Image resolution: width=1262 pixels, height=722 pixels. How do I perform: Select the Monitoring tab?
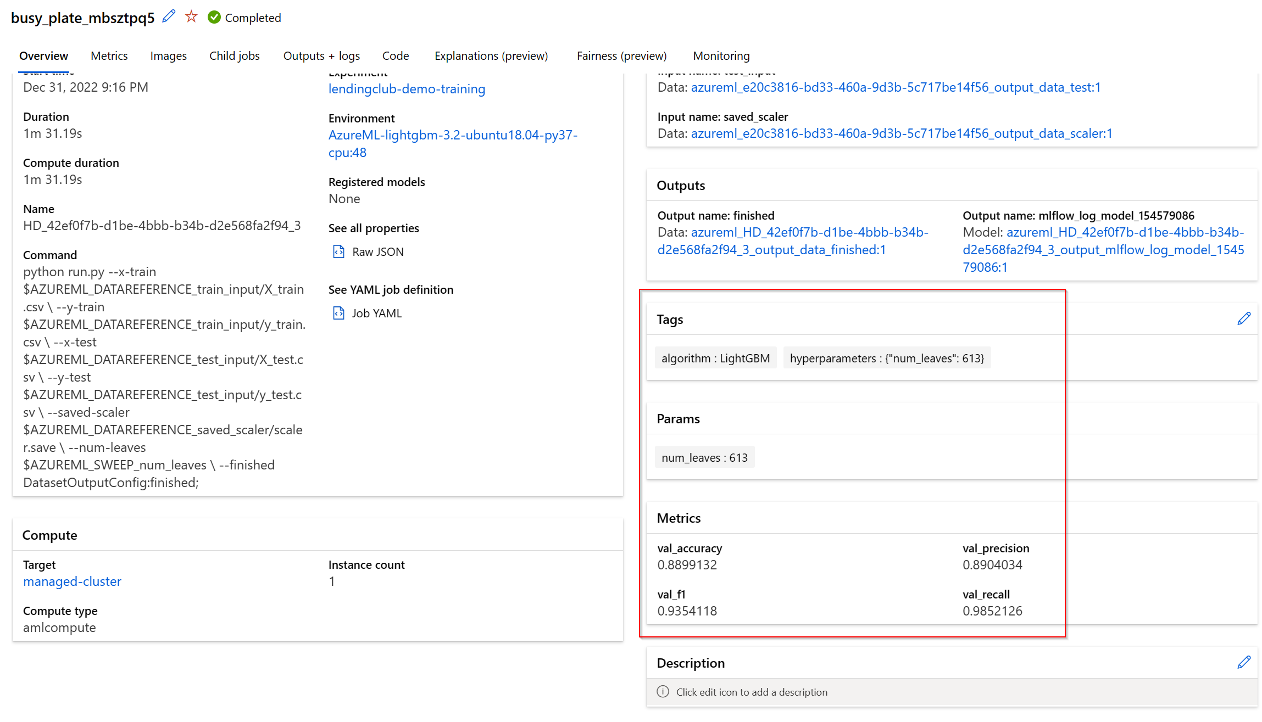[x=721, y=56]
